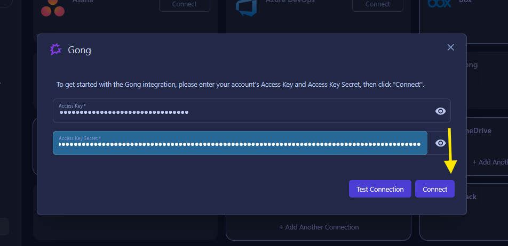The height and width of the screenshot is (246, 508).
Task: Click the Gong integration instructions text
Action: [x=240, y=85]
